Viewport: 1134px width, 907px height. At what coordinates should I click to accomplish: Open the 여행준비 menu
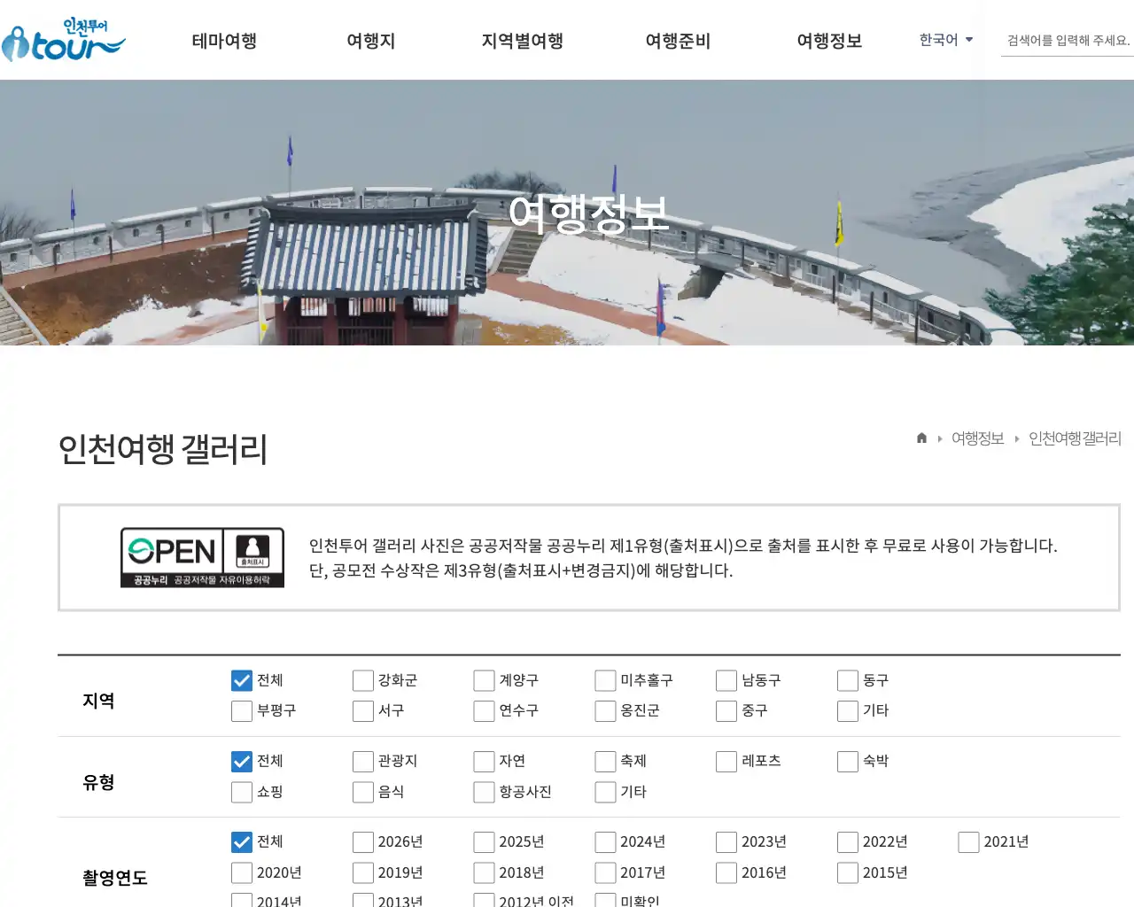pos(678,40)
